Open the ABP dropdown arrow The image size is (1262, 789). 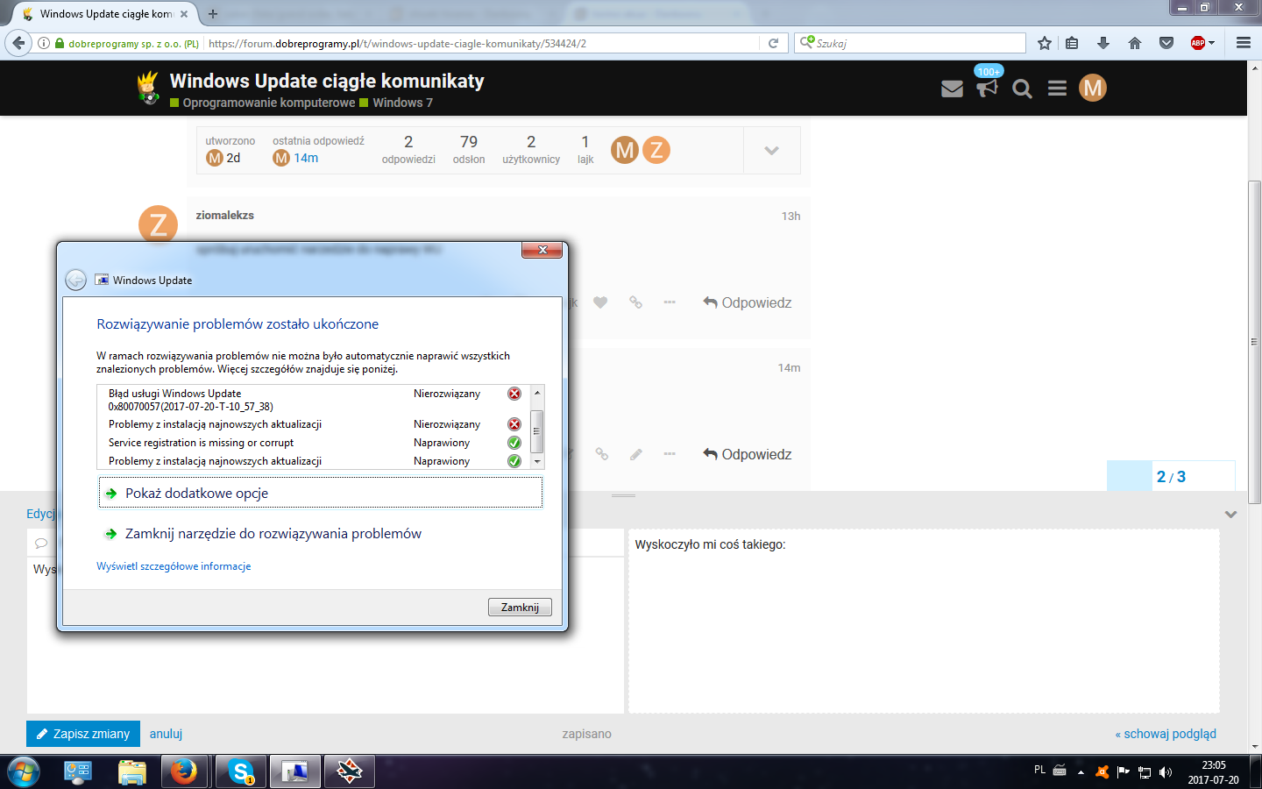(x=1211, y=43)
